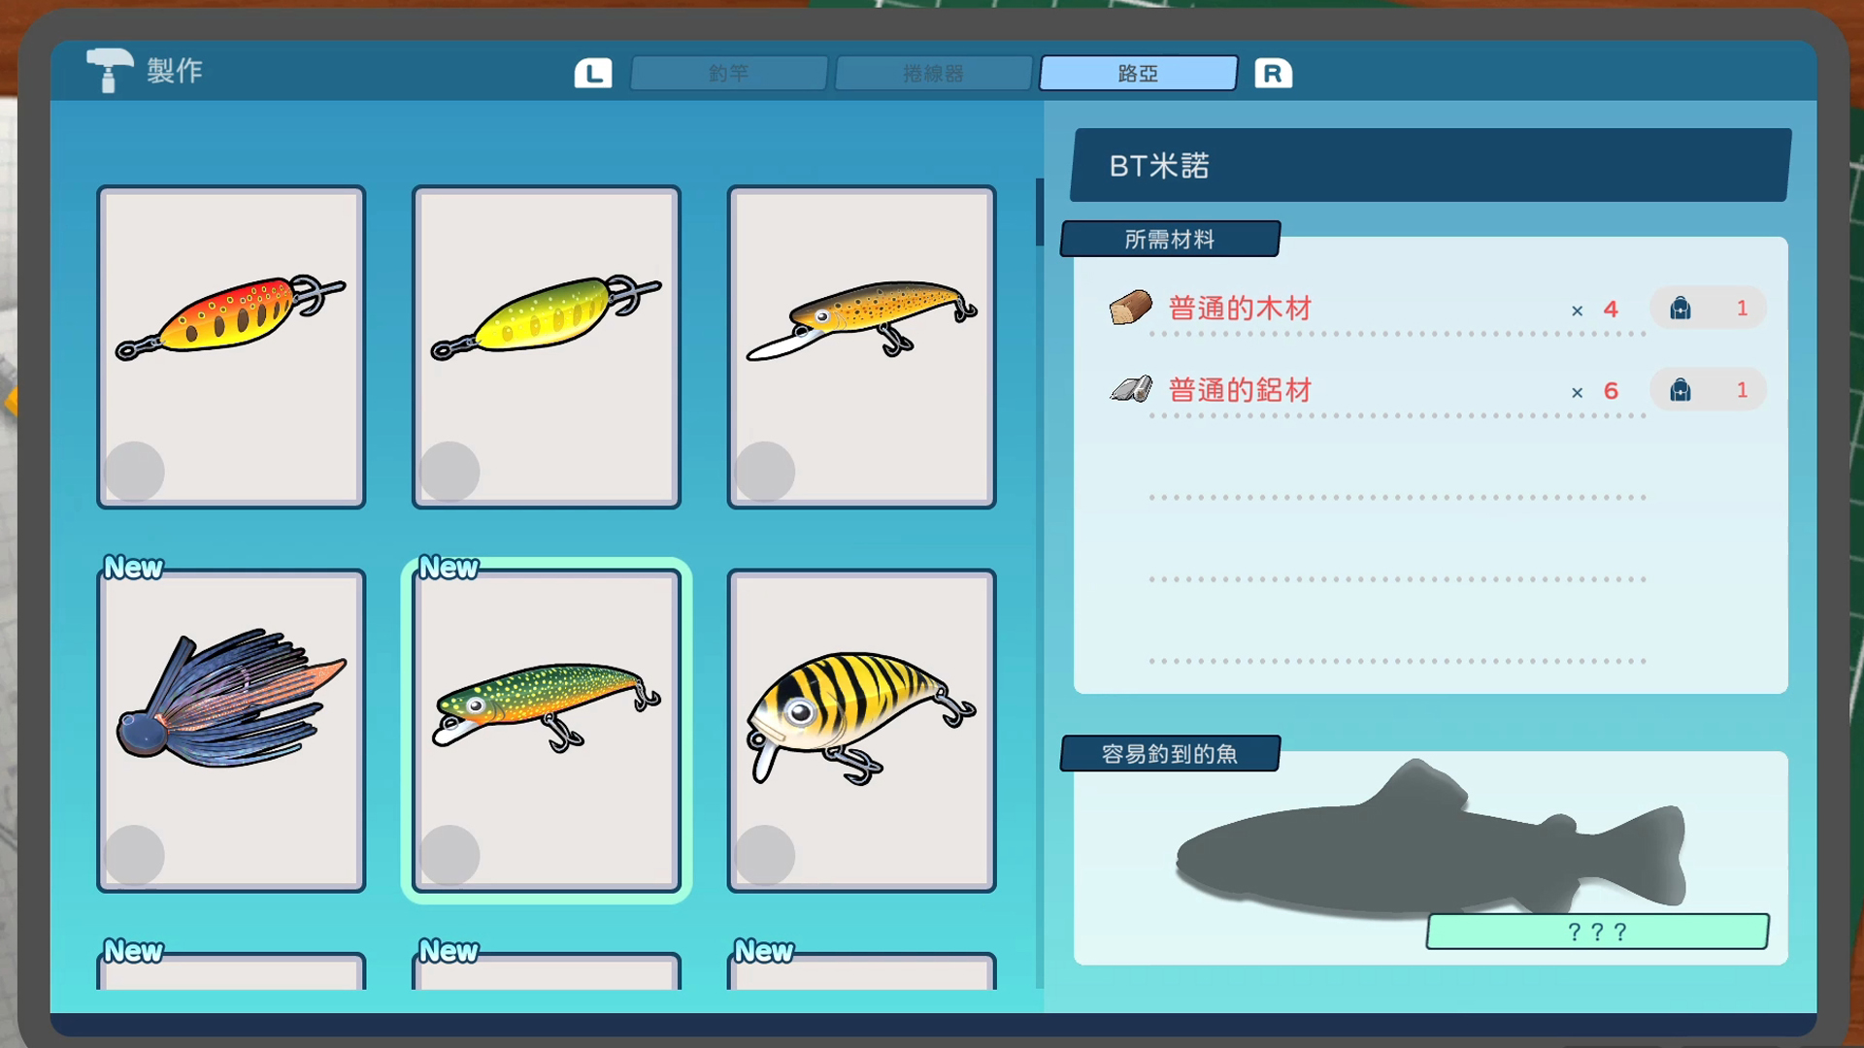
Task: Click the wood log material icon
Action: [1130, 308]
